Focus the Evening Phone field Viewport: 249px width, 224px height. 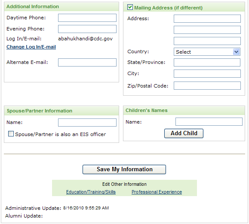coord(87,29)
